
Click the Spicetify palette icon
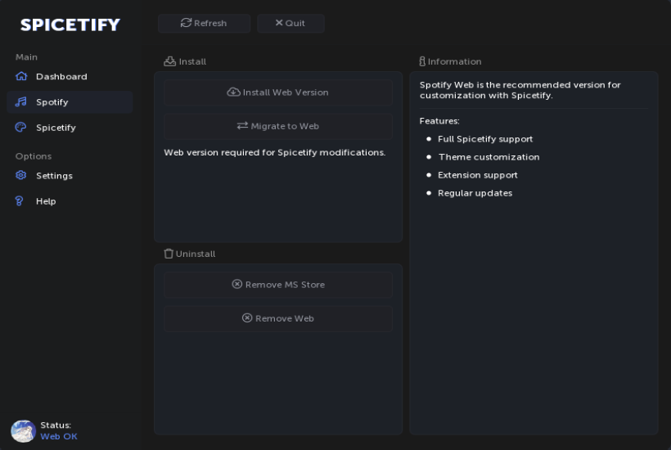tap(20, 127)
